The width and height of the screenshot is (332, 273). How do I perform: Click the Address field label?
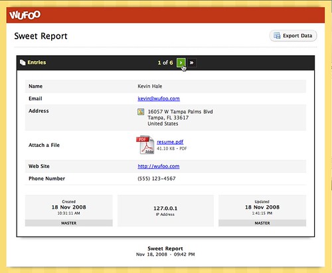pyautogui.click(x=39, y=111)
